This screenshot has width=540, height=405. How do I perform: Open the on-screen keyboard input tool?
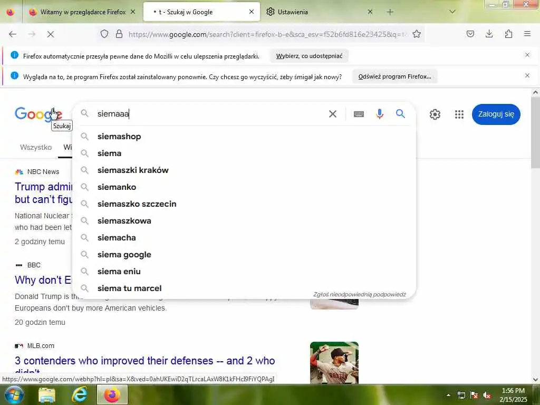tap(359, 114)
